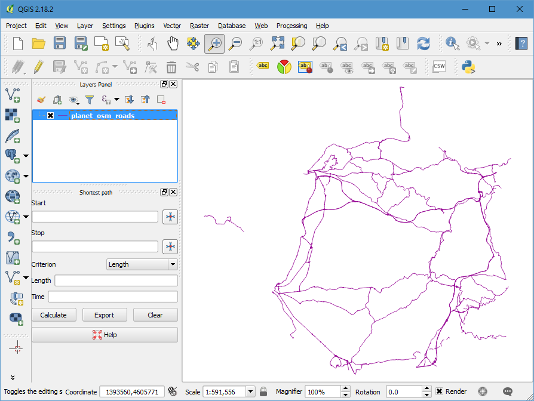Click the Coordinate input field
Image resolution: width=534 pixels, height=401 pixels.
(132, 392)
